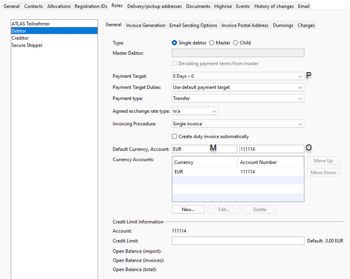Select Secure Shipper role in list
Image resolution: width=350 pixels, height=279 pixels.
(x=27, y=45)
